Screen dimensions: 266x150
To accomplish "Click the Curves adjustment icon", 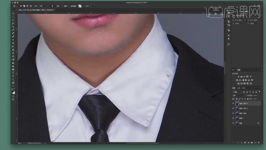I will click(245, 77).
